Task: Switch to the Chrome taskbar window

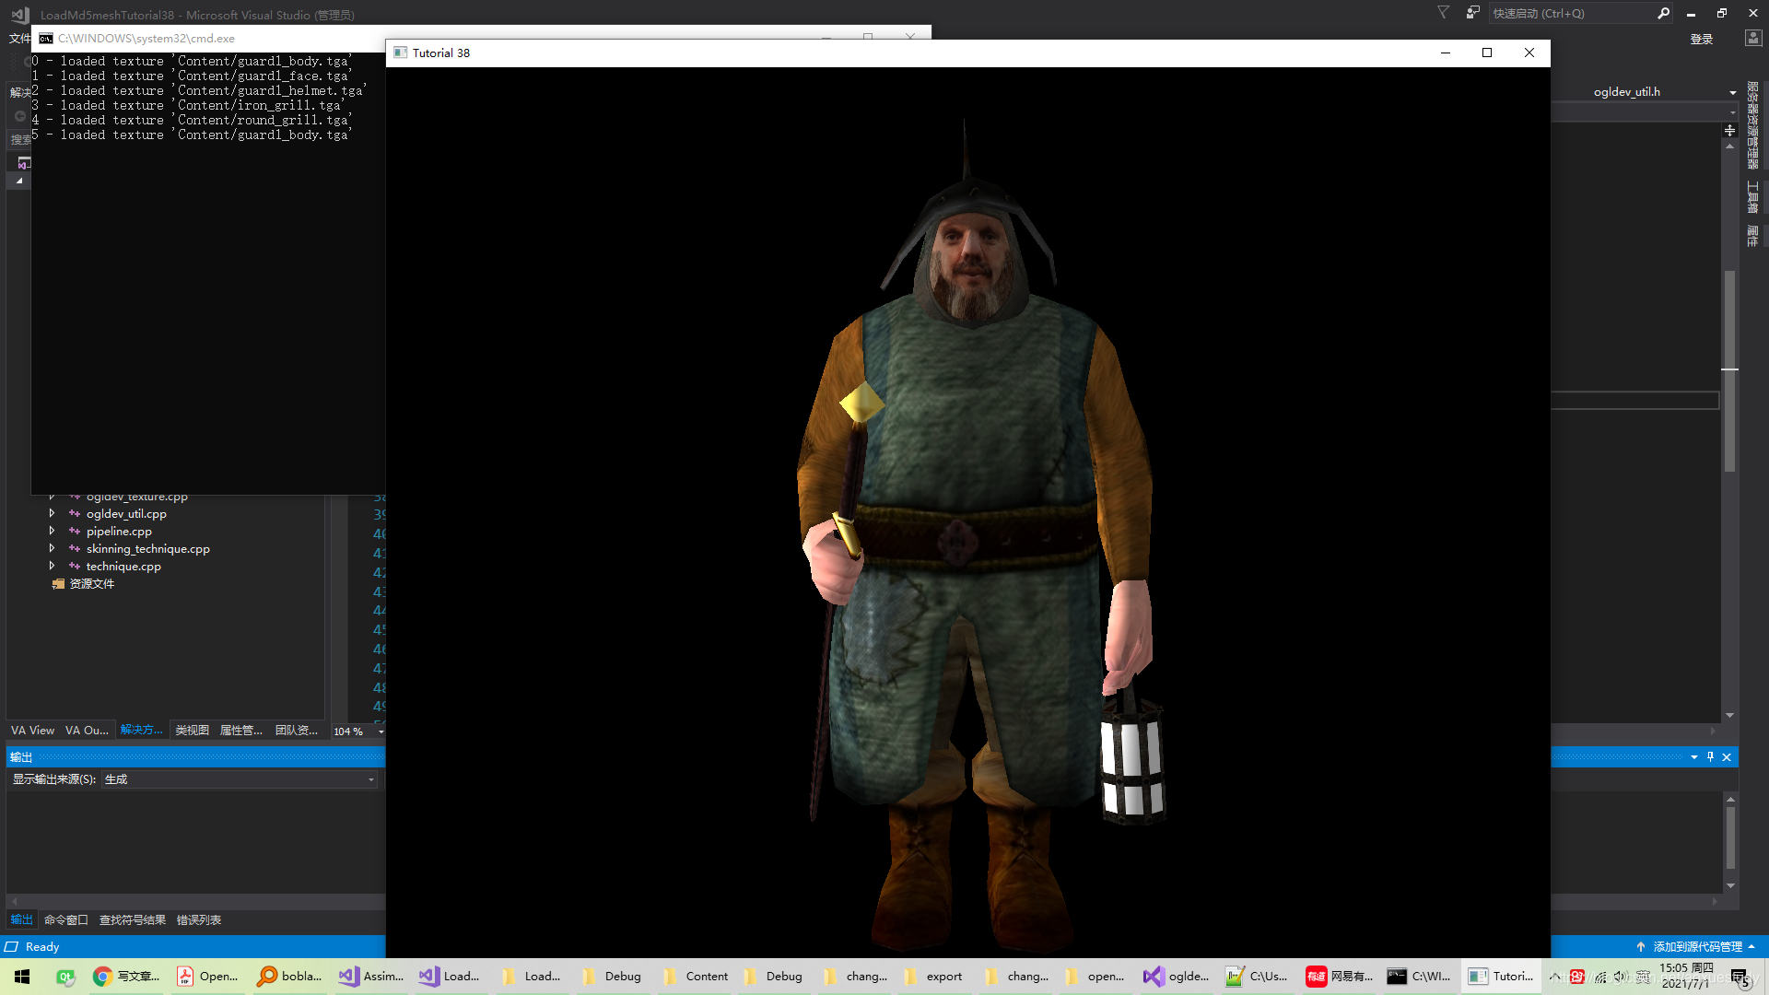Action: (126, 977)
